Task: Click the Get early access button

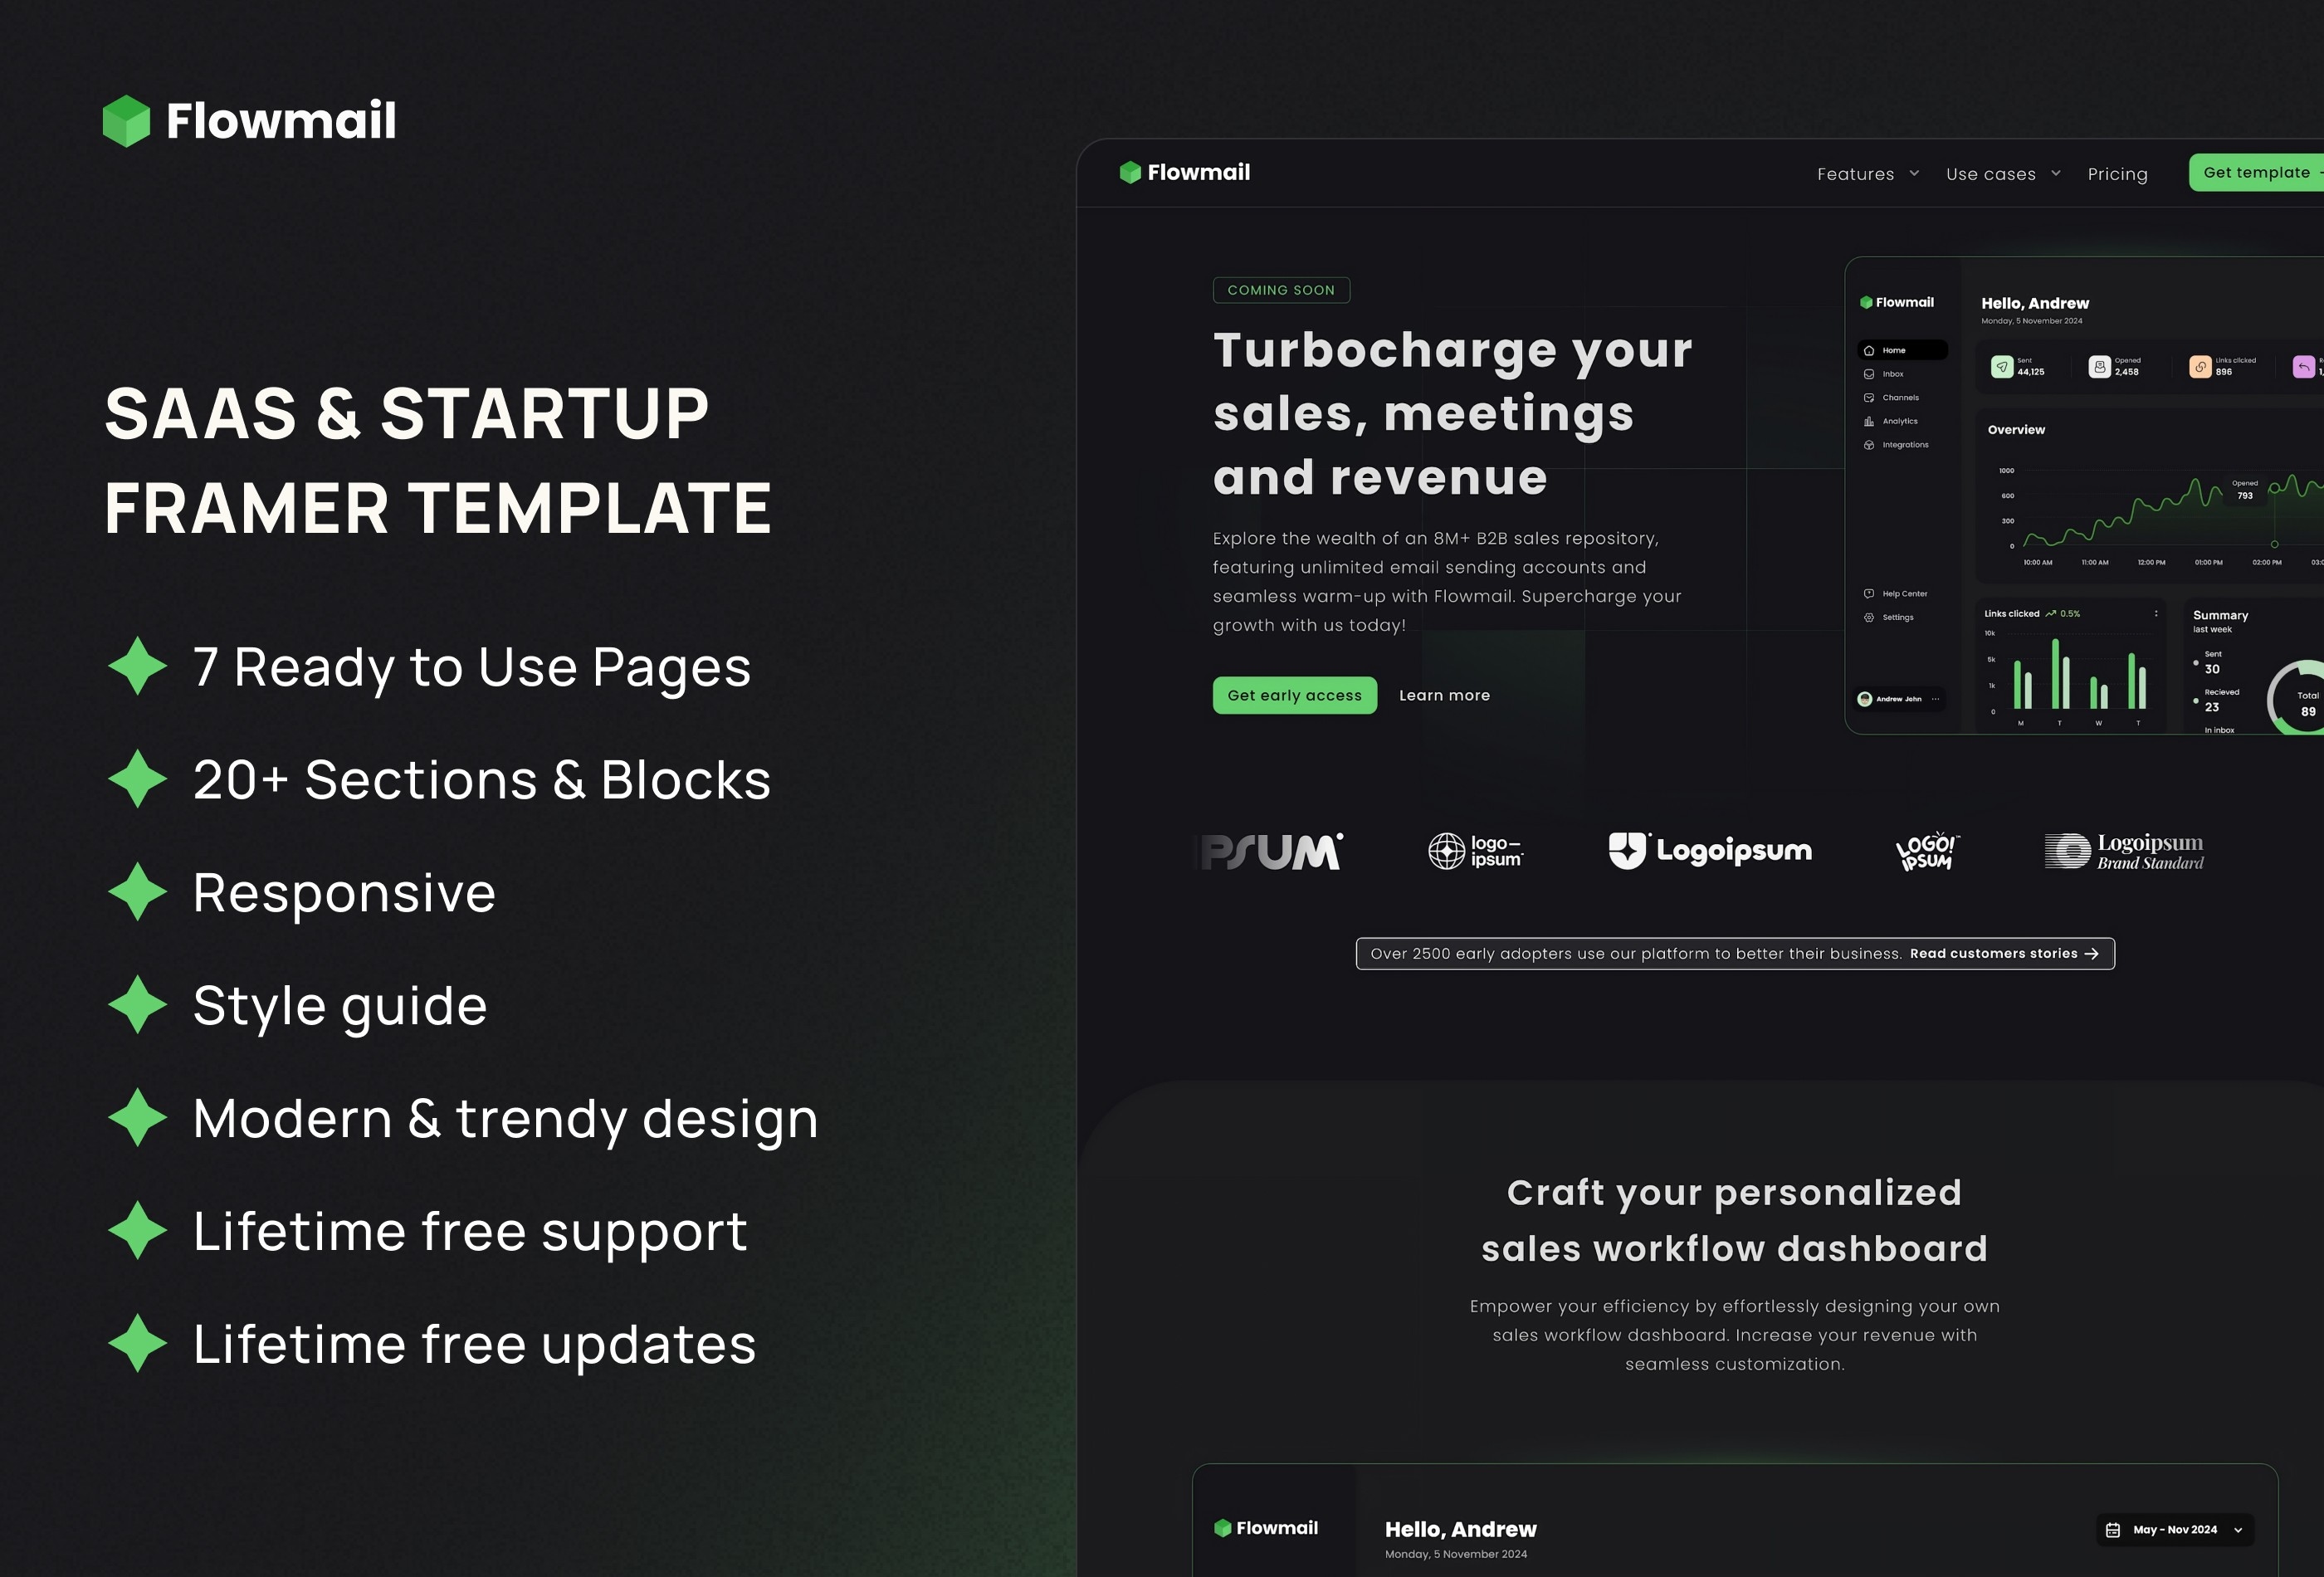Action: click(x=1293, y=693)
